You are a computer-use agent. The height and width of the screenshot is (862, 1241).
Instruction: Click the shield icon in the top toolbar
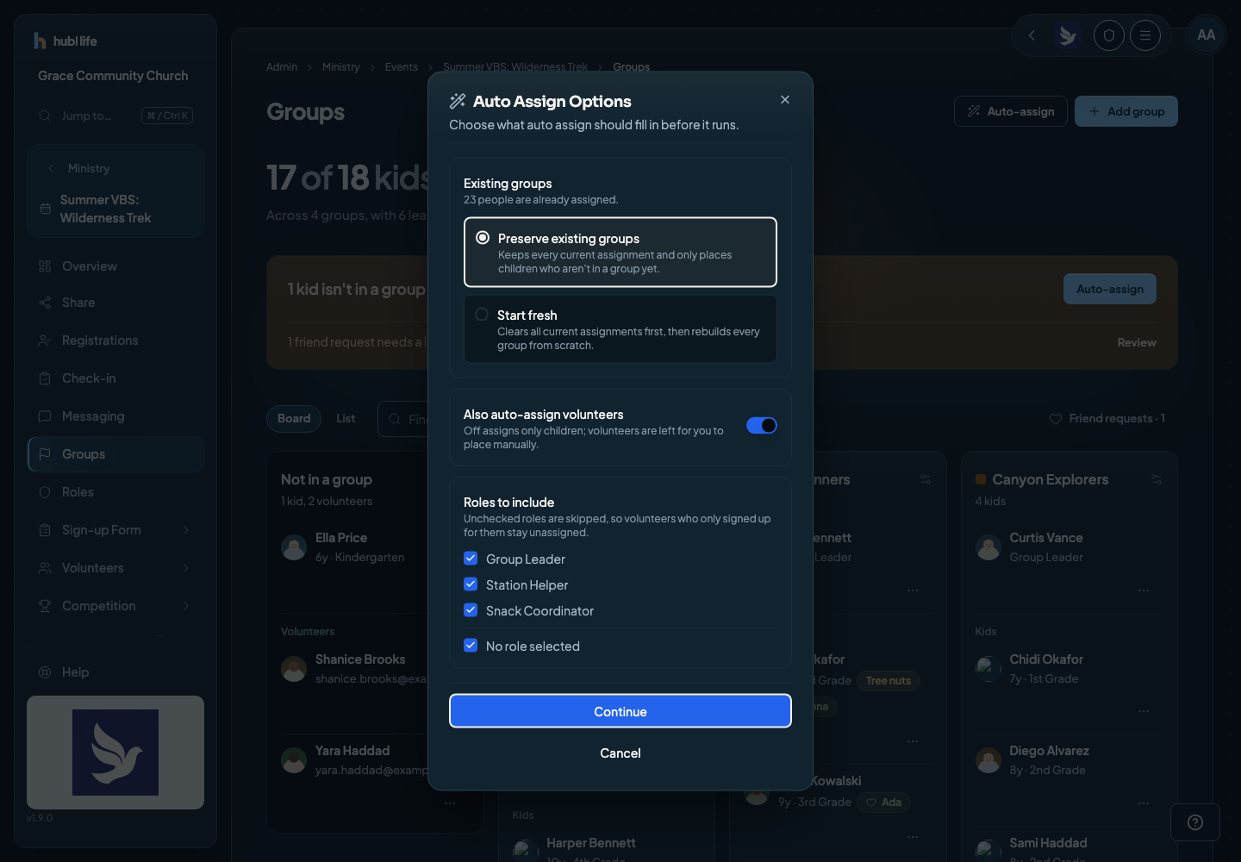click(x=1109, y=35)
